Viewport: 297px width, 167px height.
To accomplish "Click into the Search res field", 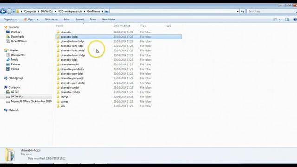I will pyautogui.click(x=271, y=11).
